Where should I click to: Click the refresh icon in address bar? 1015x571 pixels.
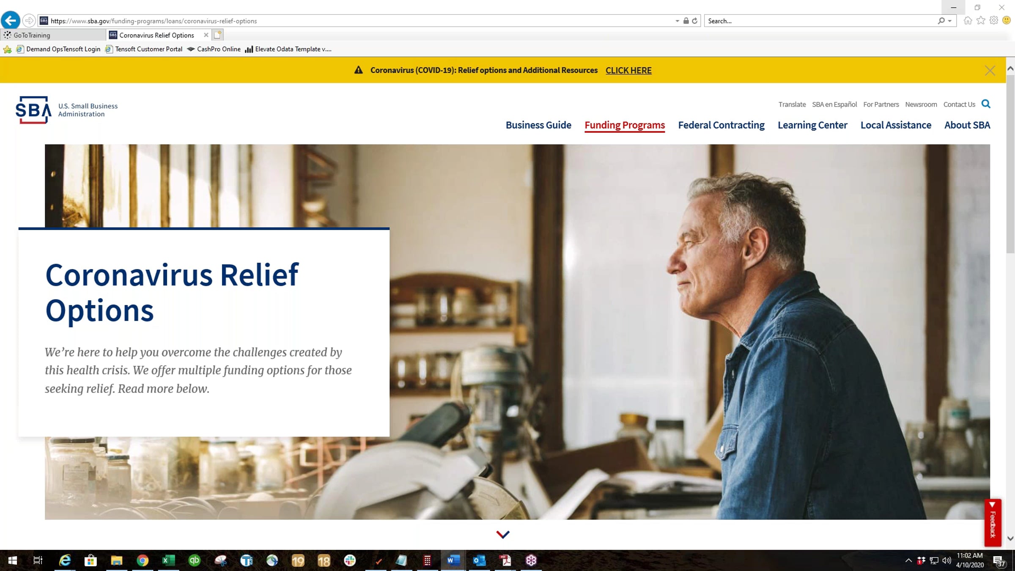point(694,21)
